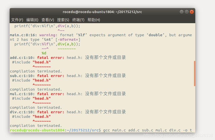Image resolution: width=215 pixels, height=140 pixels.
Task: Click 'mul.c' in the gcc command
Action: (x=161, y=130)
